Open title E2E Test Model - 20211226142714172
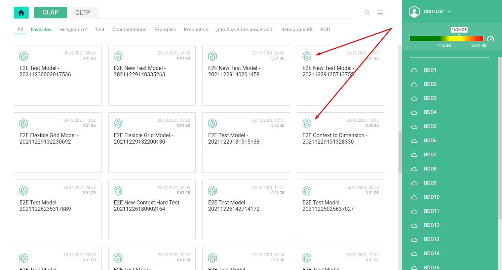Image resolution: width=502 pixels, height=270 pixels. click(x=234, y=206)
